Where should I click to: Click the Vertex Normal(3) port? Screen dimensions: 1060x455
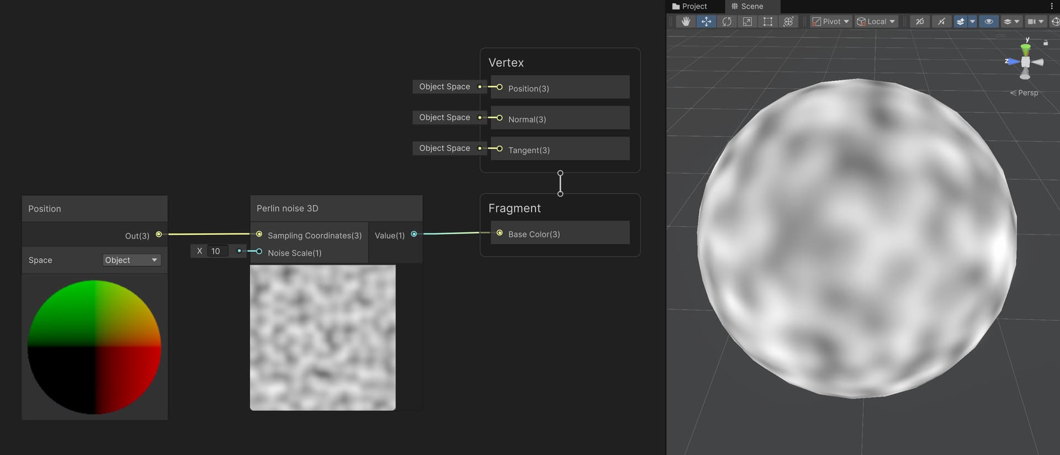[500, 118]
